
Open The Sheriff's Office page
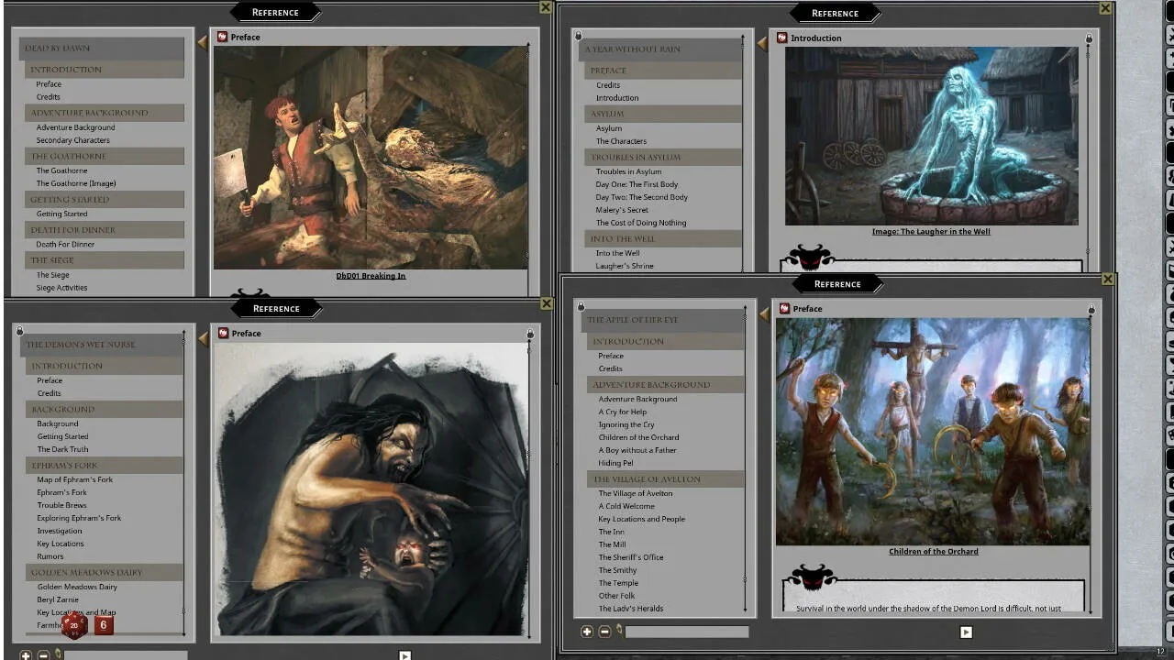tap(631, 557)
